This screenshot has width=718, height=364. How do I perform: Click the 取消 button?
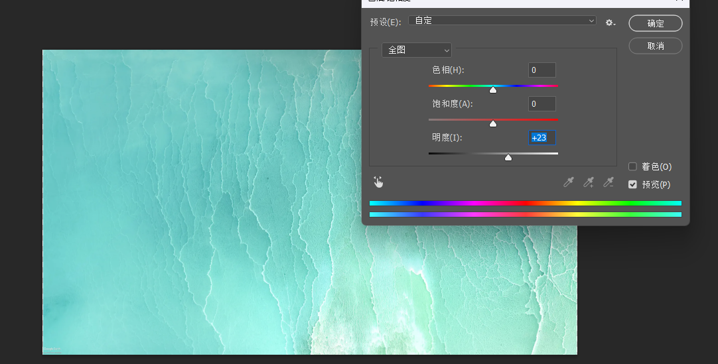(x=655, y=46)
